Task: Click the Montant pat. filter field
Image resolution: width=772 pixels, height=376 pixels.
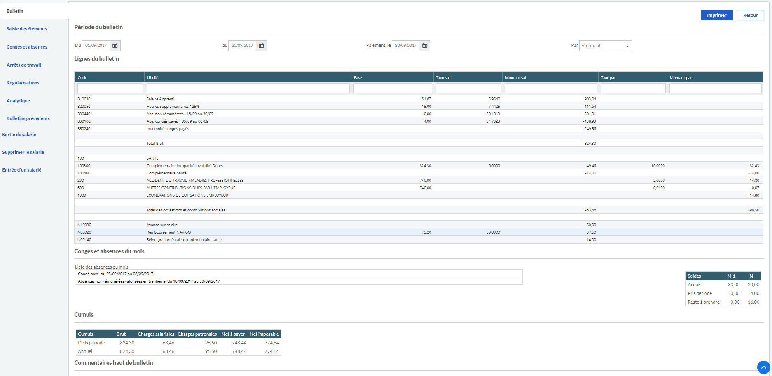Action: 716,88
